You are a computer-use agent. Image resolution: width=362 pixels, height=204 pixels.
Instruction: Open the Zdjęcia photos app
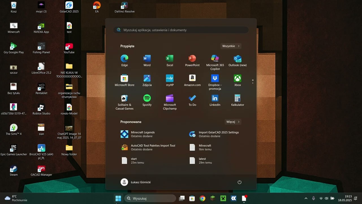(147, 81)
